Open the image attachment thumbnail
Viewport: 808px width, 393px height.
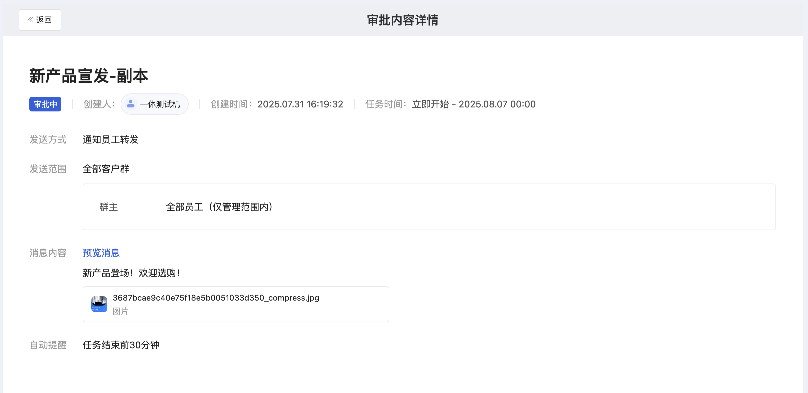(99, 304)
